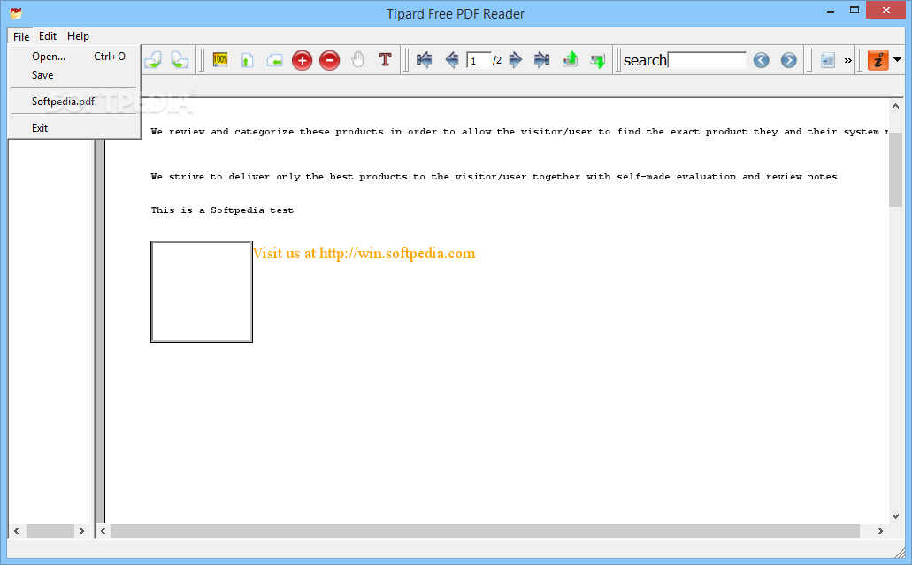Choose Save from the File menu
Viewport: 912px width, 565px height.
pos(74,75)
